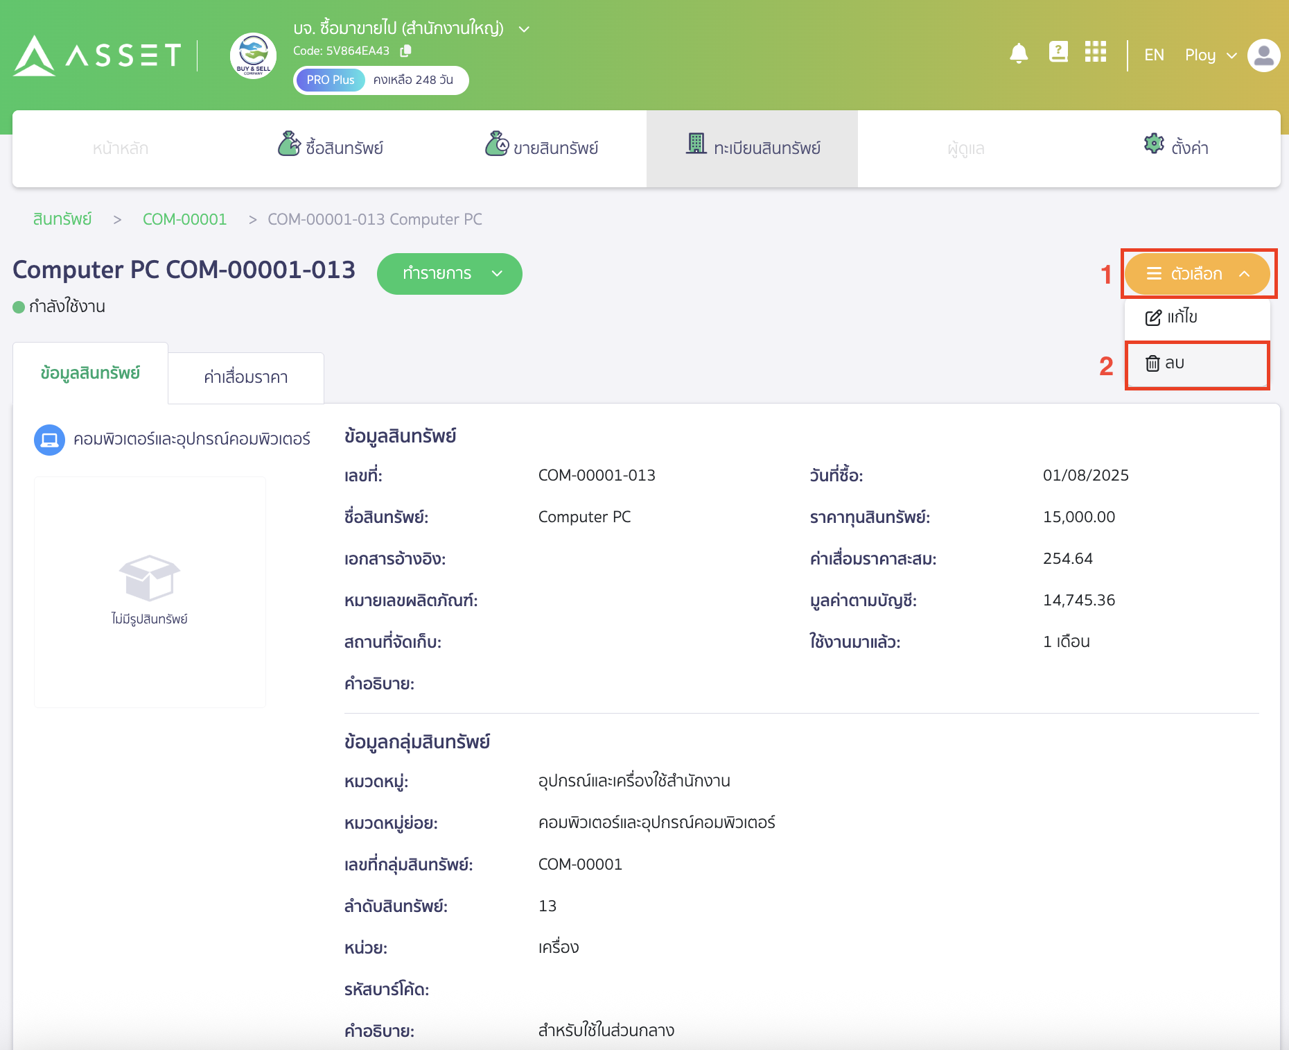The image size is (1289, 1050).
Task: Open the Ploy user dropdown
Action: point(1209,55)
